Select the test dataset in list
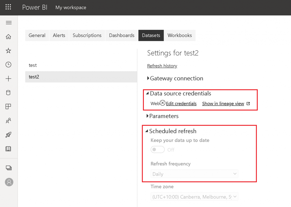The width and height of the screenshot is (291, 207). 33,65
